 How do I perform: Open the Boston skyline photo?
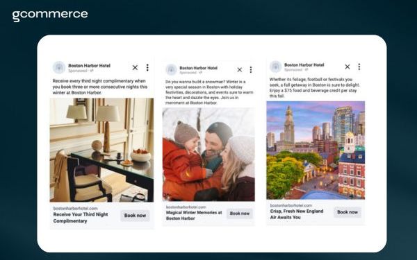pyautogui.click(x=316, y=150)
